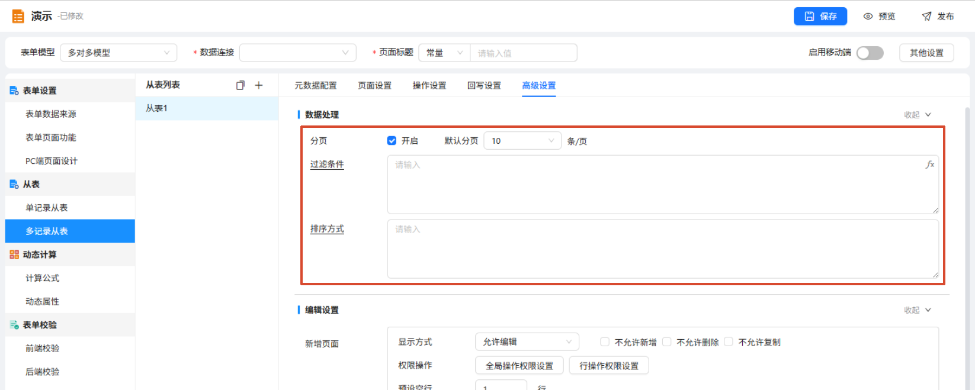The image size is (975, 390).
Task: Click the 预设空行 number input
Action: pyautogui.click(x=501, y=386)
